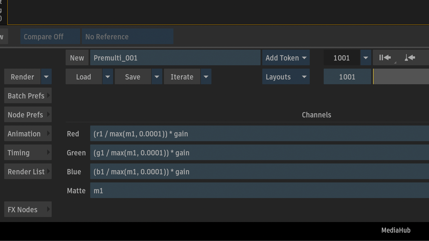Open the Render List menu
Screen dimensions: 429x241
[28, 172]
